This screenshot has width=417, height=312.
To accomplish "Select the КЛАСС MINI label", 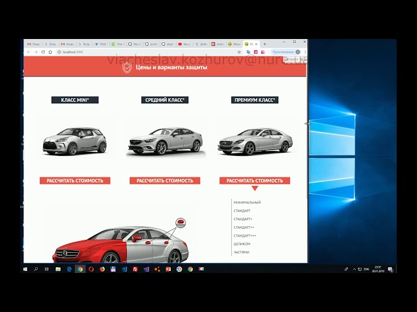I will point(75,100).
